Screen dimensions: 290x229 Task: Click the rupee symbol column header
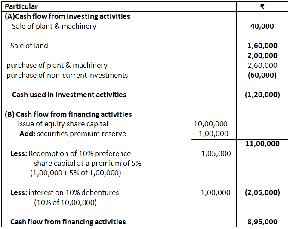262,6
